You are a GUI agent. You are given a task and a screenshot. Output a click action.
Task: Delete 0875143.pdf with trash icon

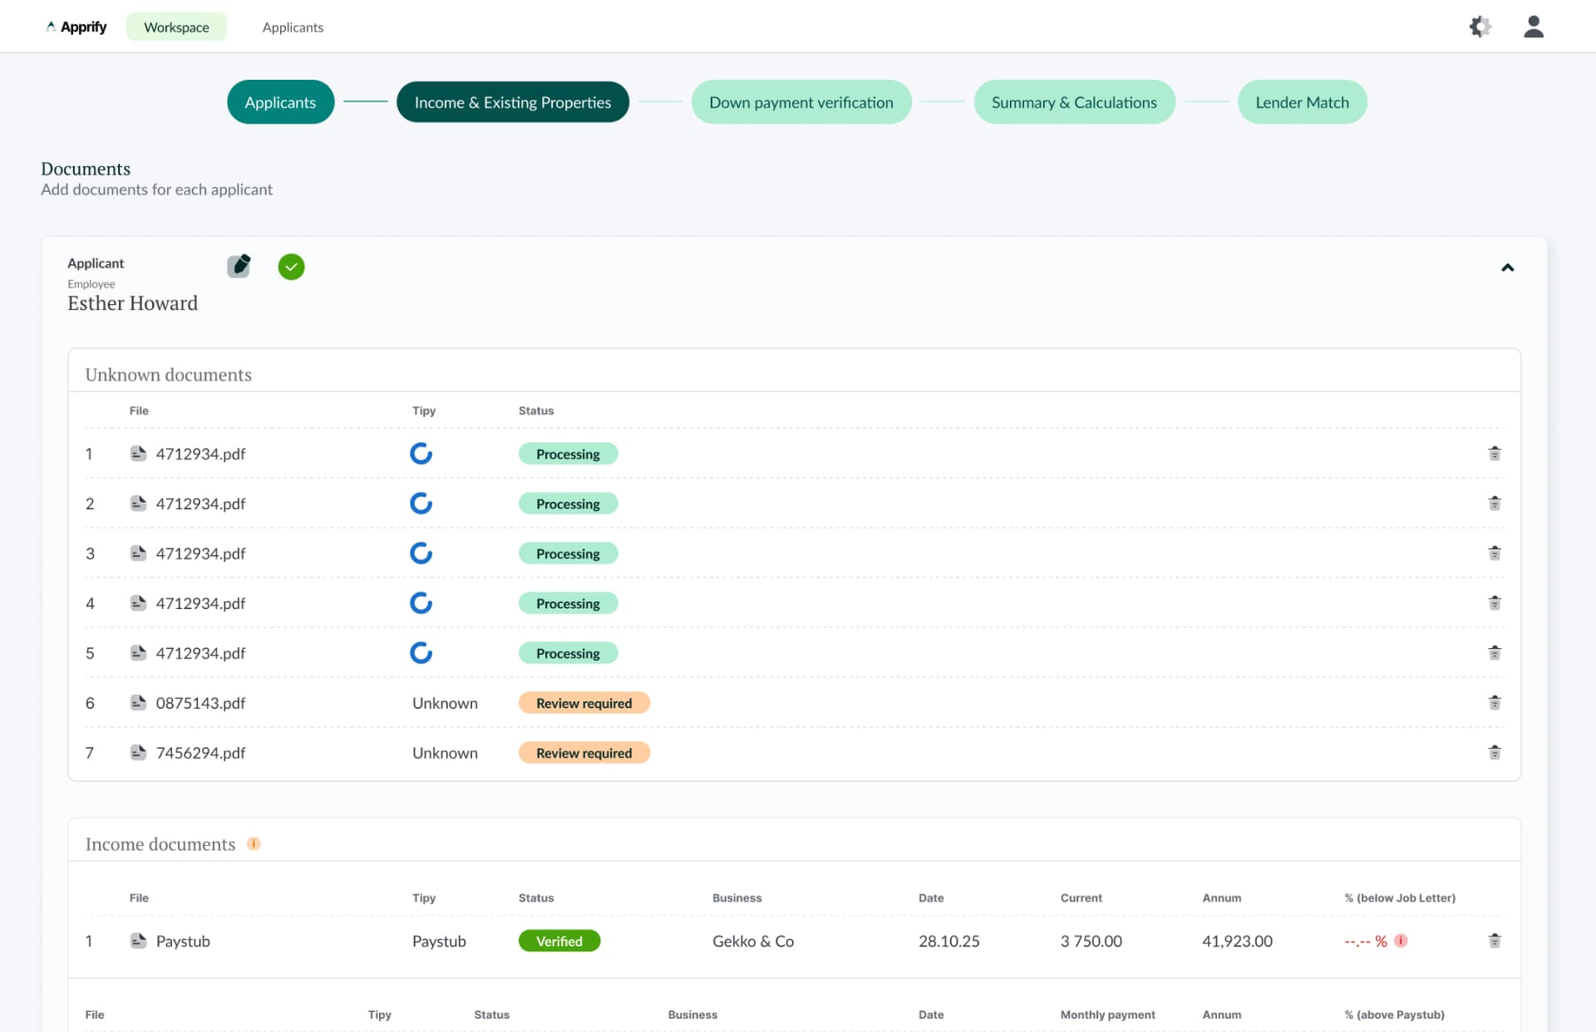coord(1495,703)
